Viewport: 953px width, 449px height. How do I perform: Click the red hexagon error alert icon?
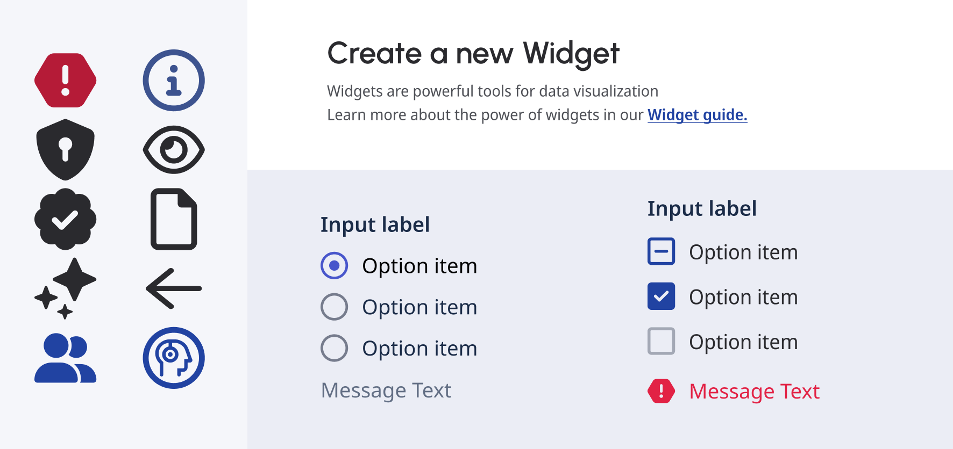click(x=65, y=81)
